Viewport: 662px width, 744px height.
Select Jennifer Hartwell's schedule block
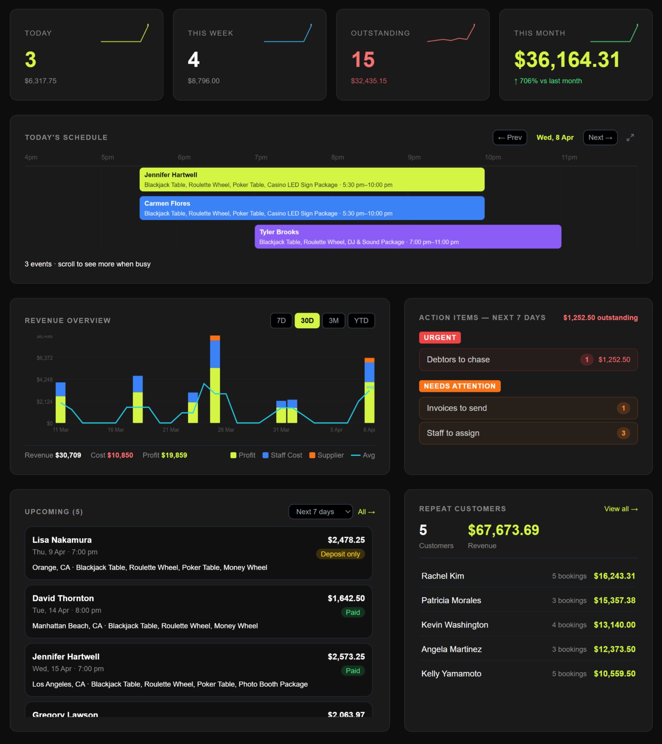pos(312,180)
